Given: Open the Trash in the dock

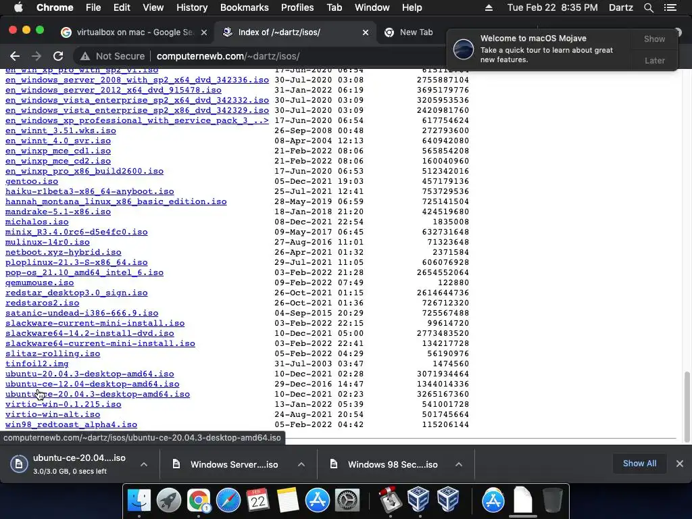Looking at the screenshot, I should click(552, 501).
